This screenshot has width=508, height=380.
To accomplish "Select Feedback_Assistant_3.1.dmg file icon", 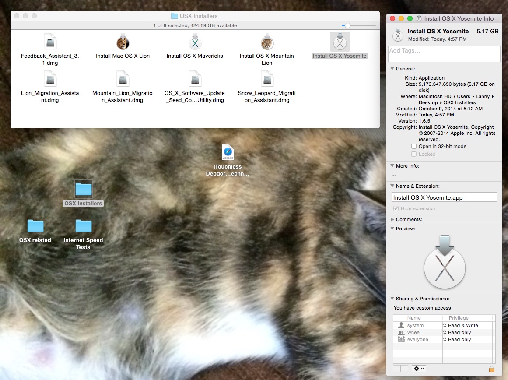I will (x=50, y=42).
